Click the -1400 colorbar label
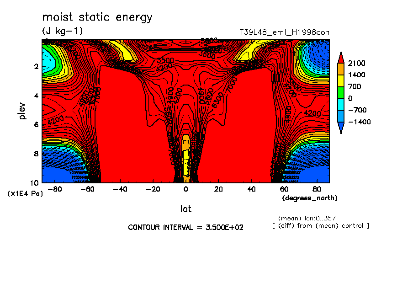This screenshot has height=299, width=413. pyautogui.click(x=359, y=122)
